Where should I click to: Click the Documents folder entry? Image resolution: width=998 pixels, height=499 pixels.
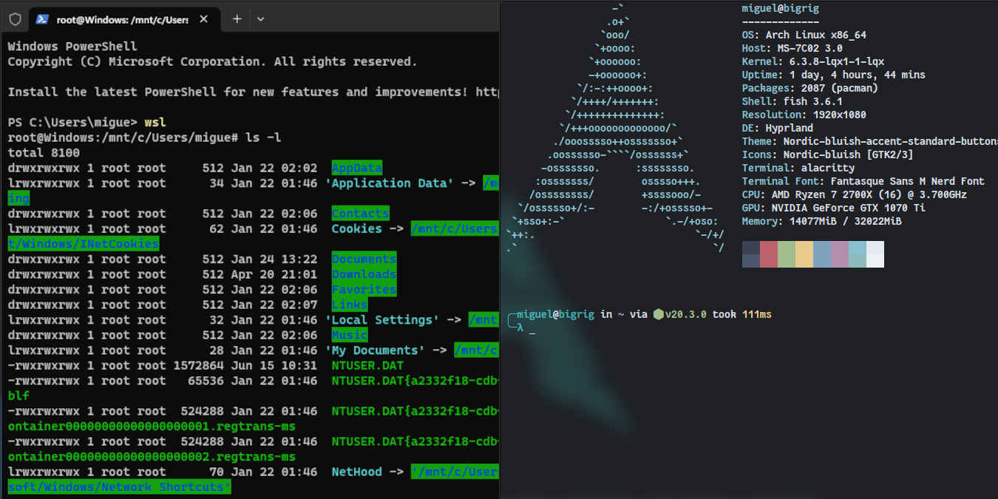click(364, 259)
